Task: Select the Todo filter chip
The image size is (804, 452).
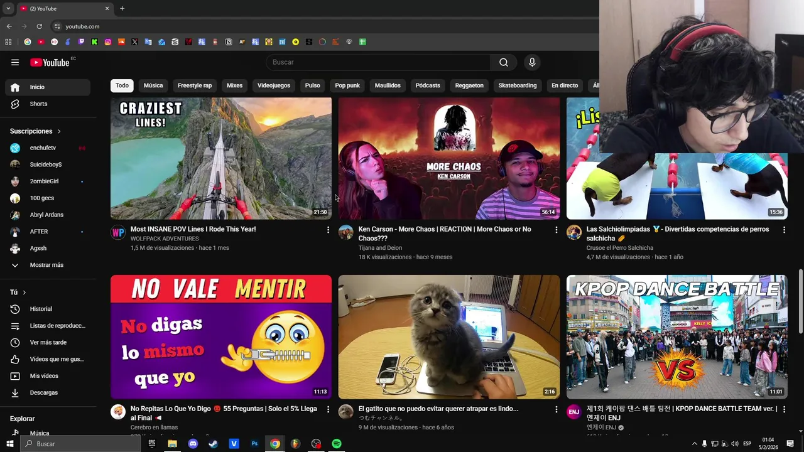Action: pyautogui.click(x=122, y=85)
